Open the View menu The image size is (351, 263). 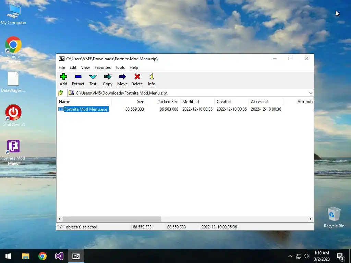click(x=85, y=67)
